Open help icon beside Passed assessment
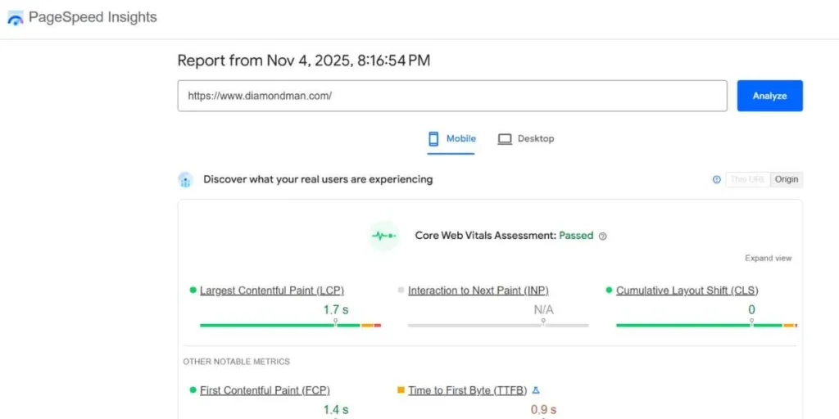839x419 pixels. tap(603, 237)
